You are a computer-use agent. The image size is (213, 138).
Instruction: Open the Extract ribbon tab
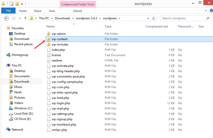point(78,11)
